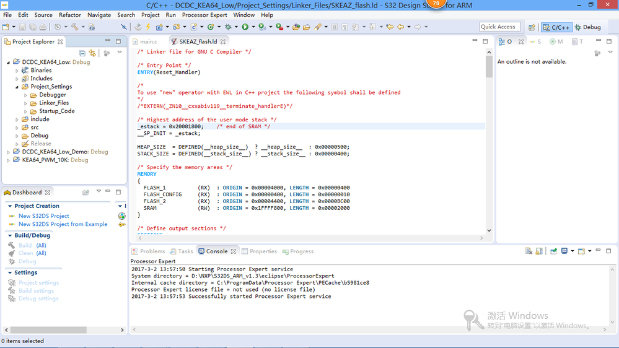
Task: Click the Skip All Breakpoints toolbar icon
Action: point(123,27)
